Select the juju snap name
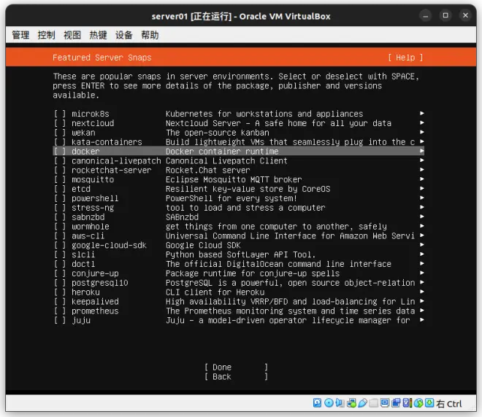 [x=81, y=320]
